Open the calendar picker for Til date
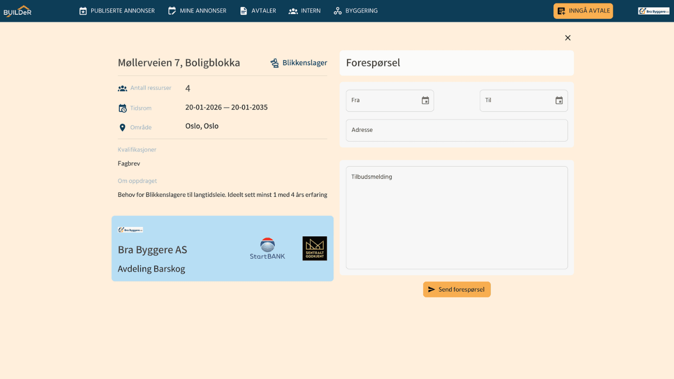The height and width of the screenshot is (379, 674). 559,101
